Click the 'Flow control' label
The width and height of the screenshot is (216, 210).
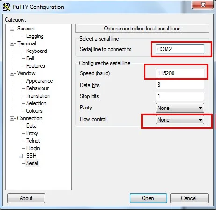[93, 119]
